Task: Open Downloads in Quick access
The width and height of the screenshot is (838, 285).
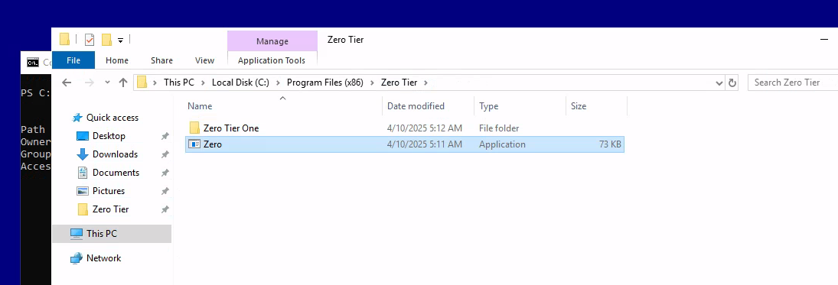Action: pos(115,154)
